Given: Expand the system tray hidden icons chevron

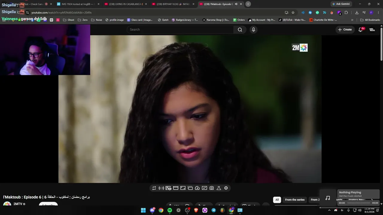Looking at the screenshot, I should click(x=329, y=210).
